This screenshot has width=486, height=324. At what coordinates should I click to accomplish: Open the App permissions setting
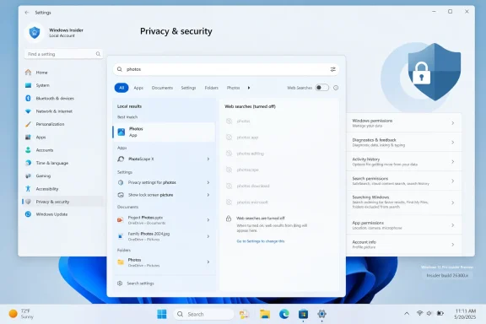404,225
